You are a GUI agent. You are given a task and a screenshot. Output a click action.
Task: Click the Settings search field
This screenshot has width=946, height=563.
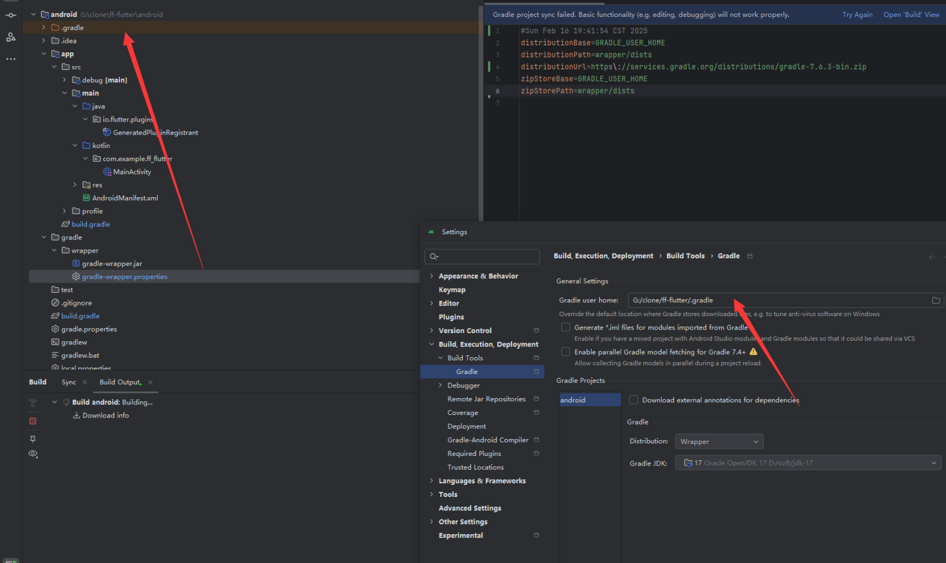(x=483, y=256)
